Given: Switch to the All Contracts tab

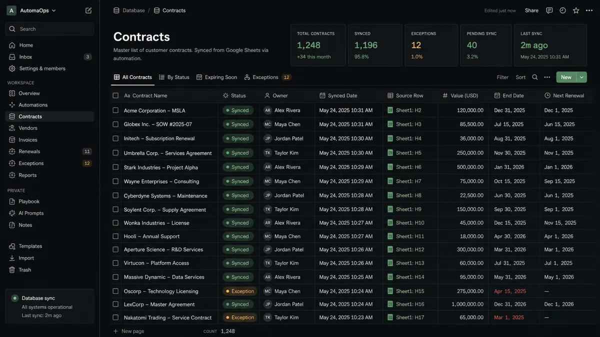Looking at the screenshot, I should coord(133,77).
